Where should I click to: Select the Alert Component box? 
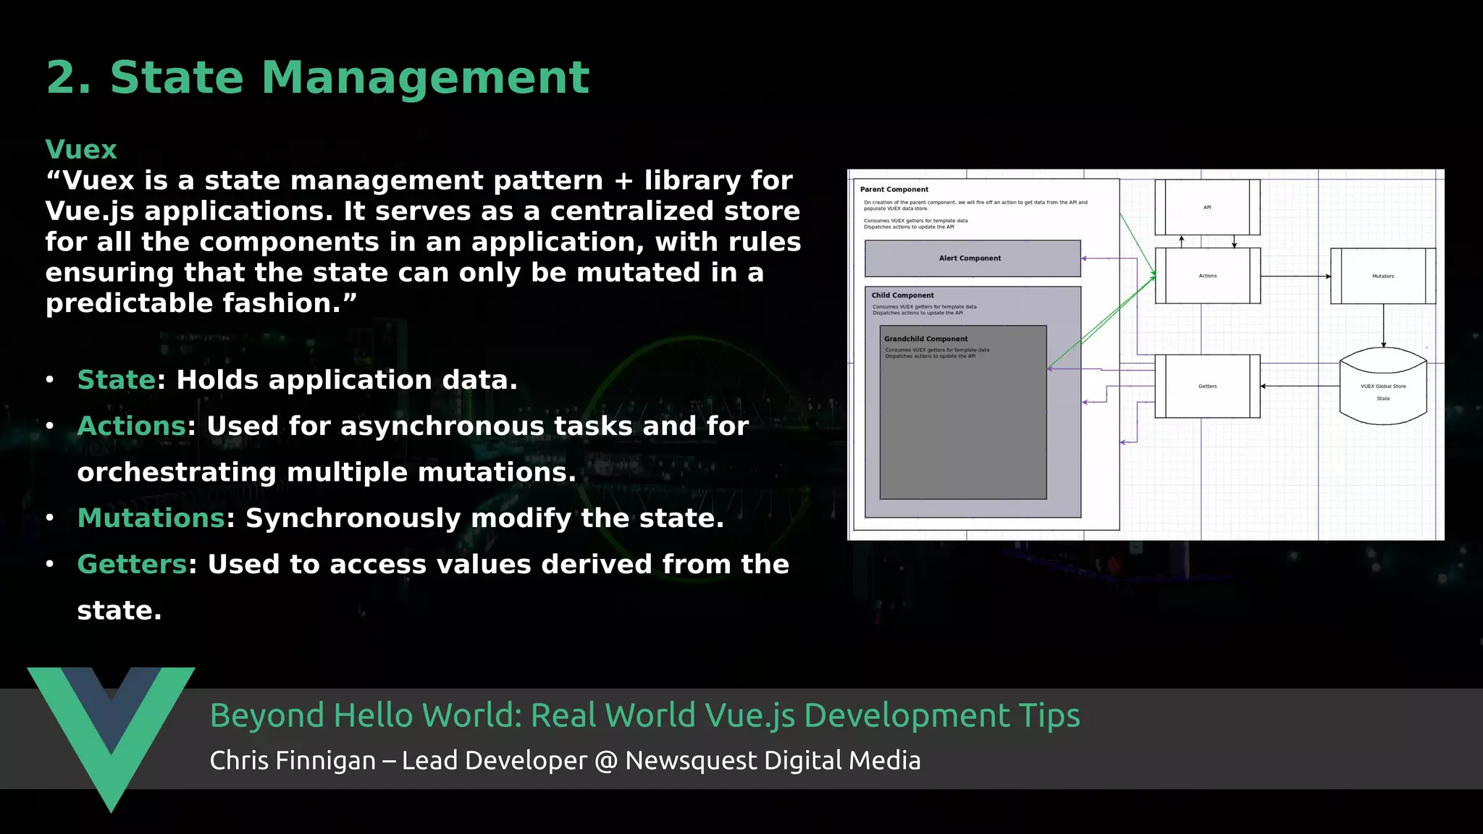click(x=972, y=258)
